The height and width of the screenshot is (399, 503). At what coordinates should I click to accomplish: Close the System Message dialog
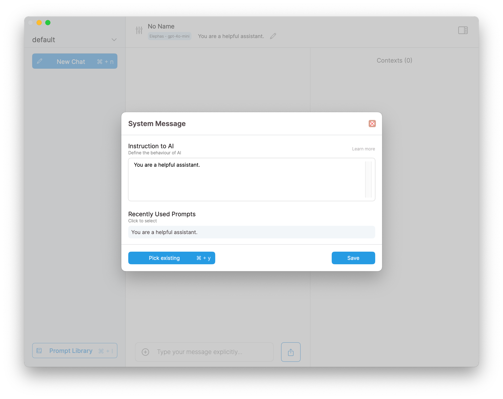(x=372, y=124)
